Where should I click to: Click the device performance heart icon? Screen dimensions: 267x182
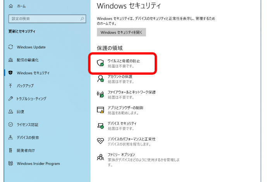100,141
